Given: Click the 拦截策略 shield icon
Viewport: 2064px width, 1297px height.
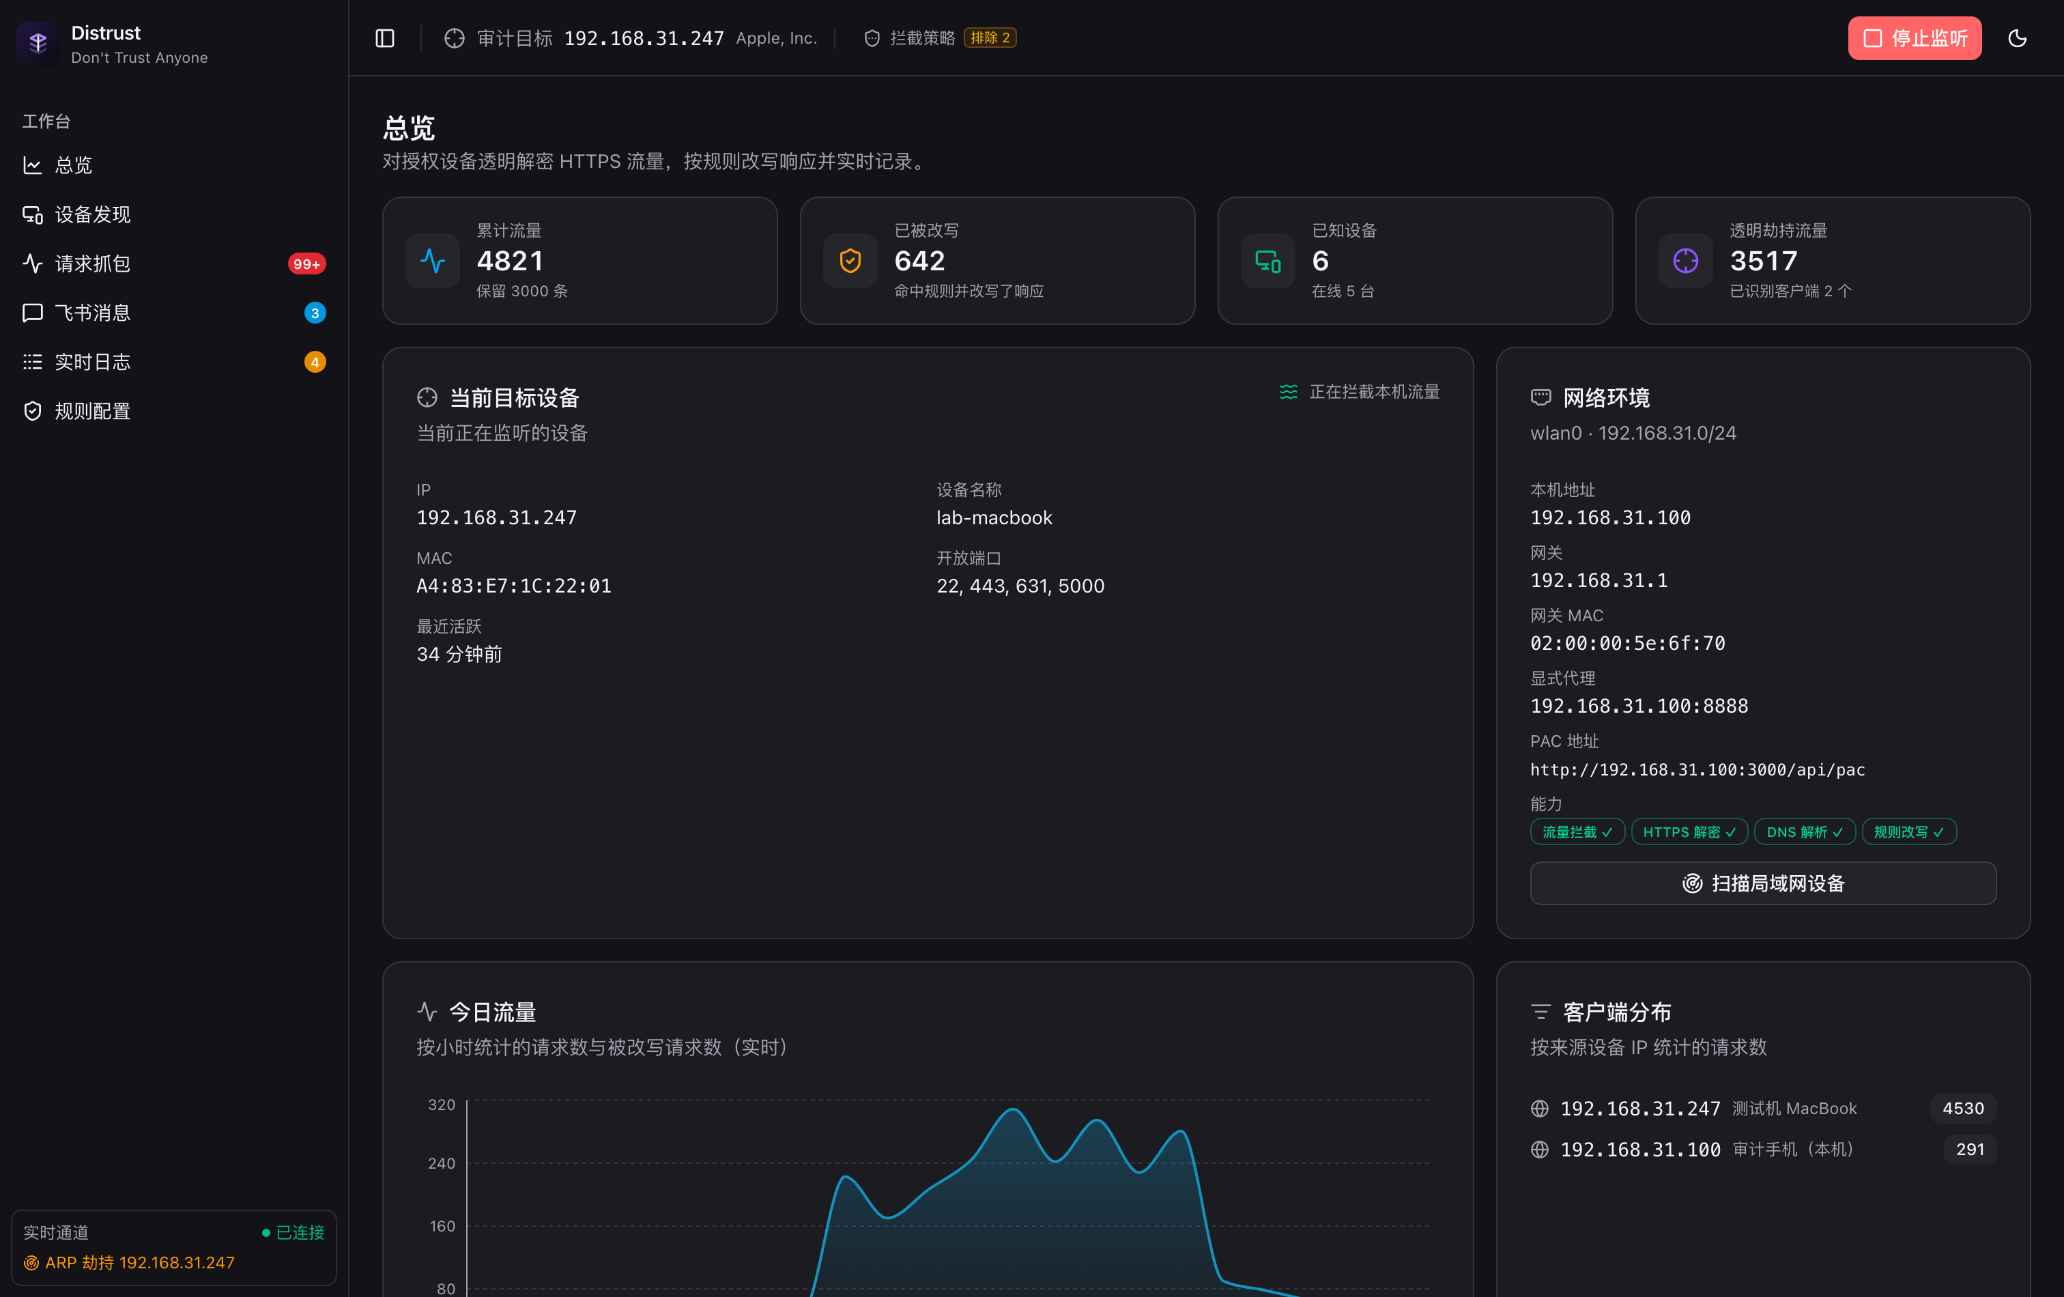Looking at the screenshot, I should click(872, 38).
